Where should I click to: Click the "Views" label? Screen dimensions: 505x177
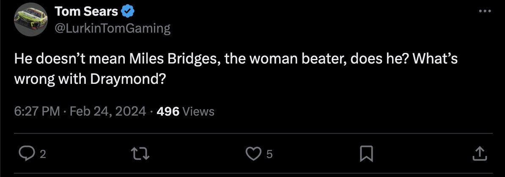tap(198, 111)
